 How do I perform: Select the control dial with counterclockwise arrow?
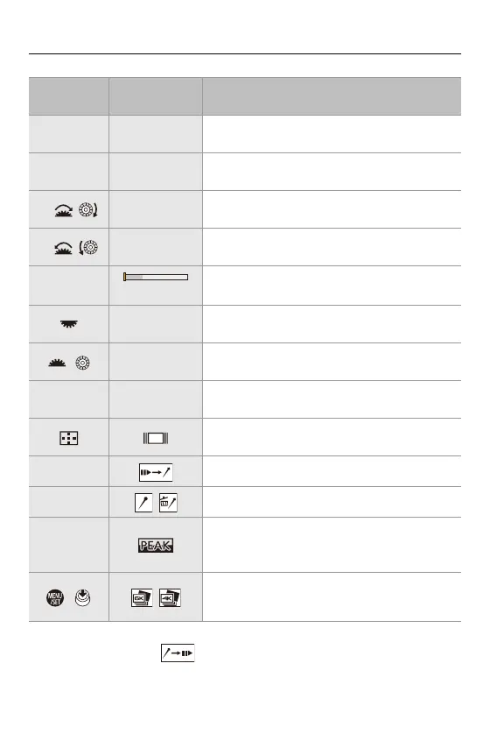(88, 247)
